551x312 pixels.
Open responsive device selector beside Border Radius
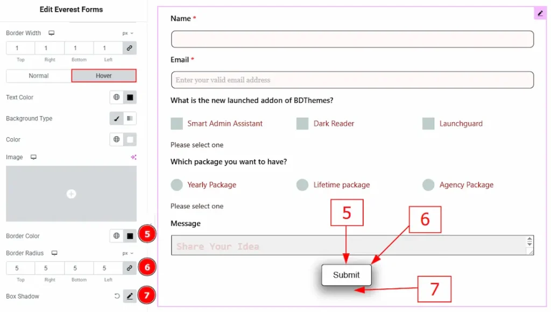click(54, 253)
